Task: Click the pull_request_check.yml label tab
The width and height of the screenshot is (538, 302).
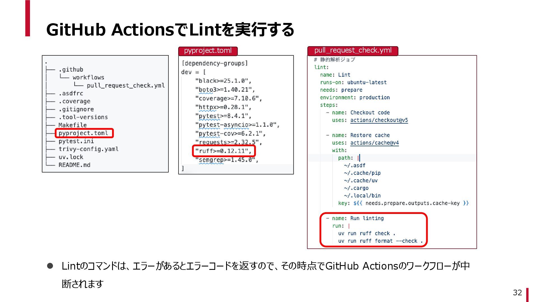Action: pos(353,51)
